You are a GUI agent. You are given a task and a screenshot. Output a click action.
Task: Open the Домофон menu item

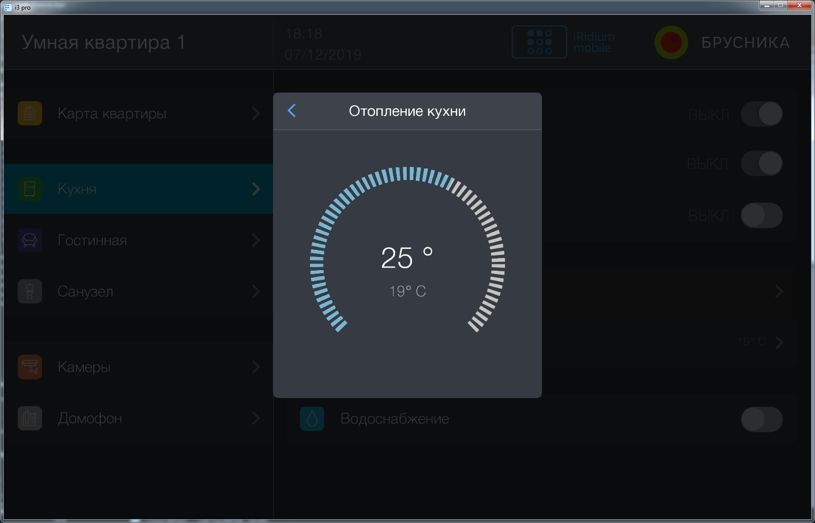point(90,418)
